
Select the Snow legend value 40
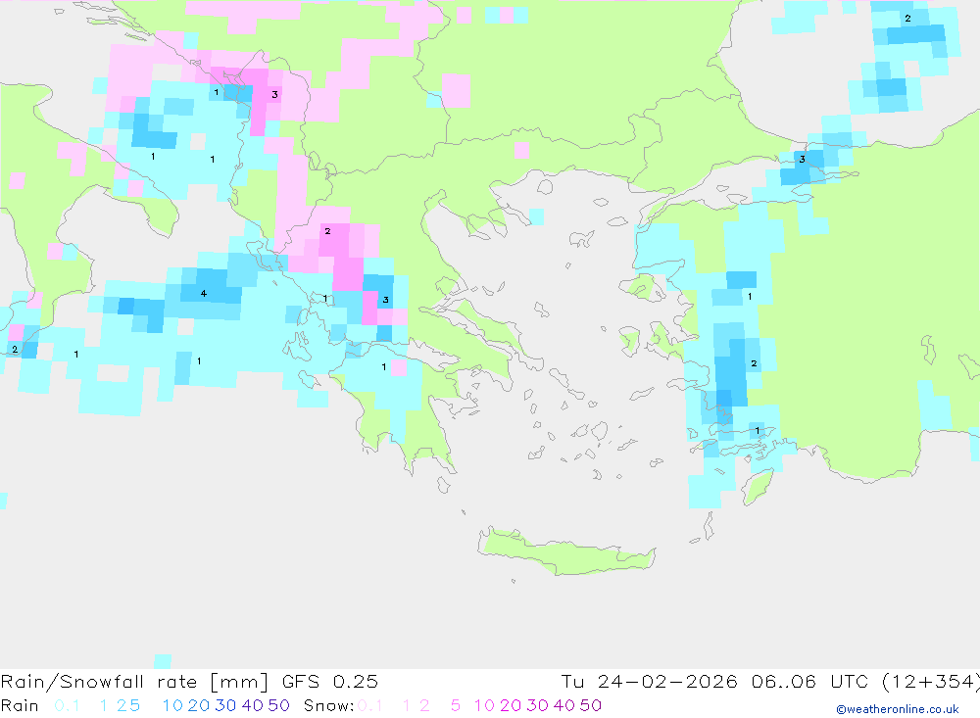click(564, 705)
